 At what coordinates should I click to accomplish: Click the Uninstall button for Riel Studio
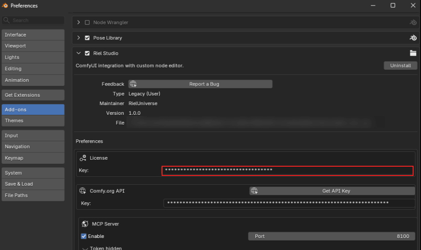point(400,66)
